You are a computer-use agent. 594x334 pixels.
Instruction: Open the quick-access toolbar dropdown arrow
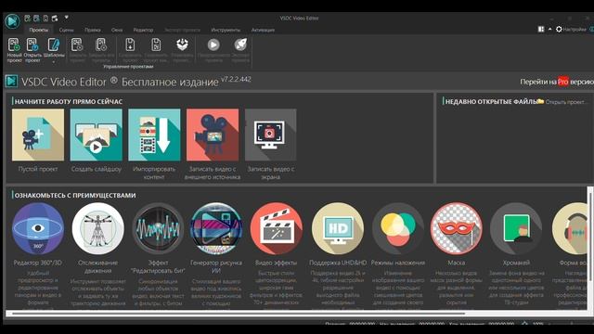(x=66, y=18)
